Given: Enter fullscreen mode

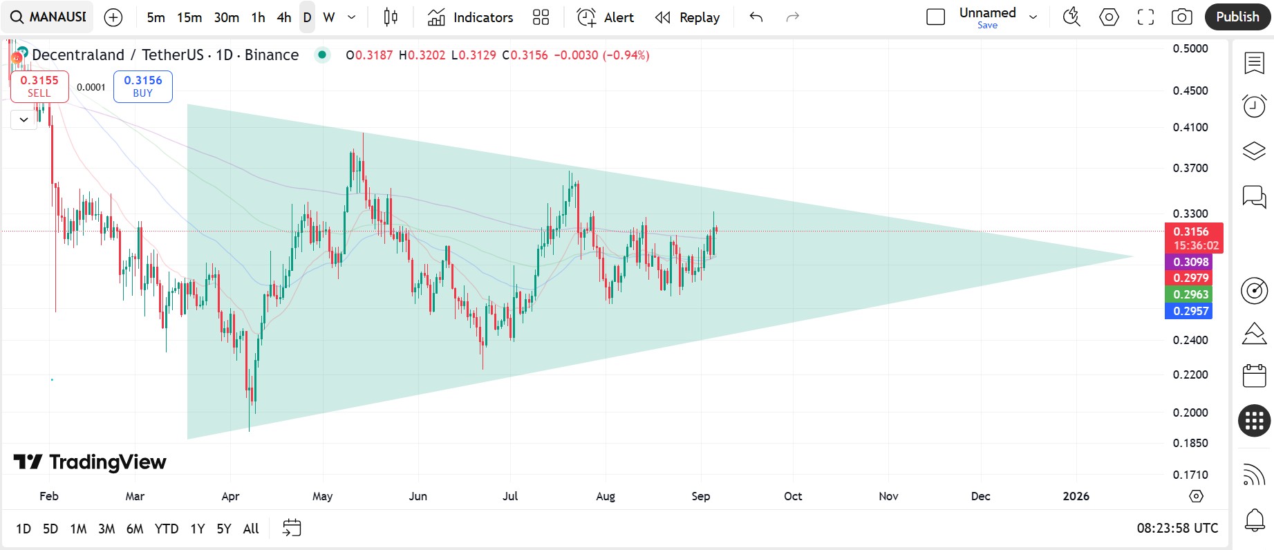Looking at the screenshot, I should (x=1145, y=17).
